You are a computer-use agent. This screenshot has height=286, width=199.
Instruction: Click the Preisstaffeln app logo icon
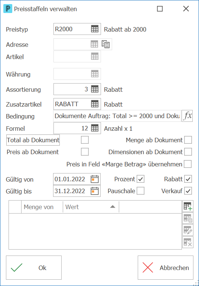[8, 9]
